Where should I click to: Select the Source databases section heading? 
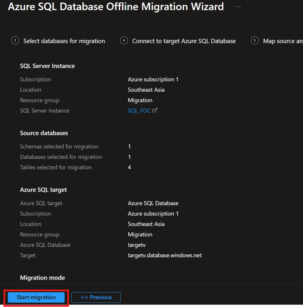coord(44,133)
